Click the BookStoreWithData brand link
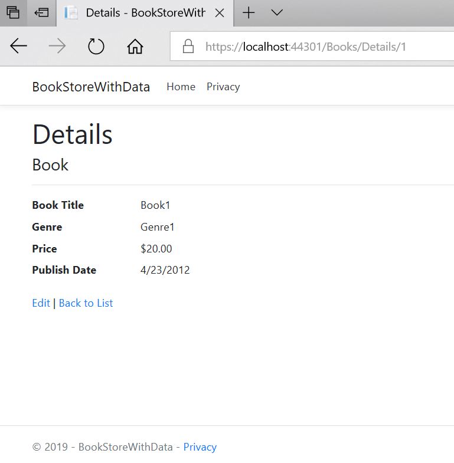The height and width of the screenshot is (463, 454). pos(91,87)
